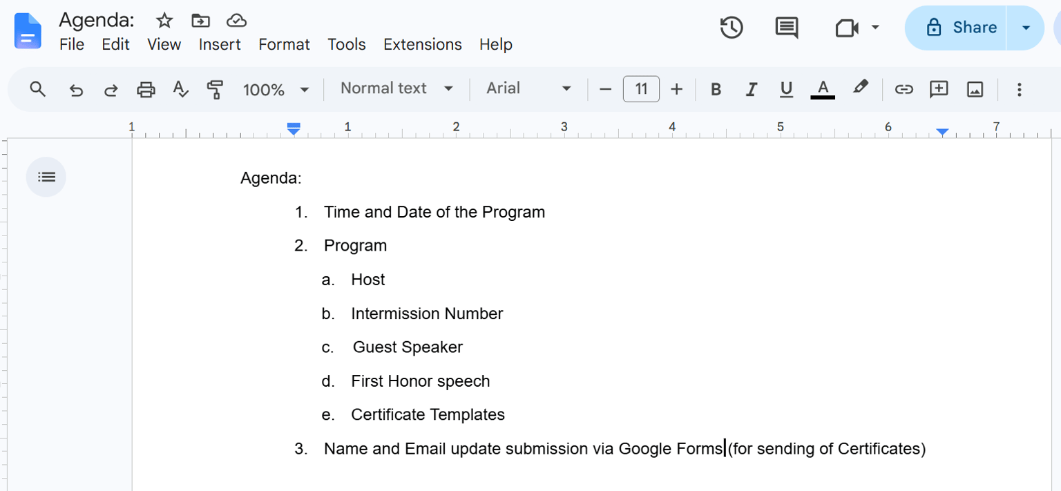Screen dimensions: 1061x491
Task: Click 'Time and Date of the Program' item
Action: point(434,212)
